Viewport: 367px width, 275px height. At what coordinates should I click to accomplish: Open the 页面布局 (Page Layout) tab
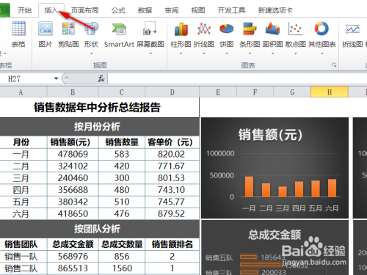point(84,10)
